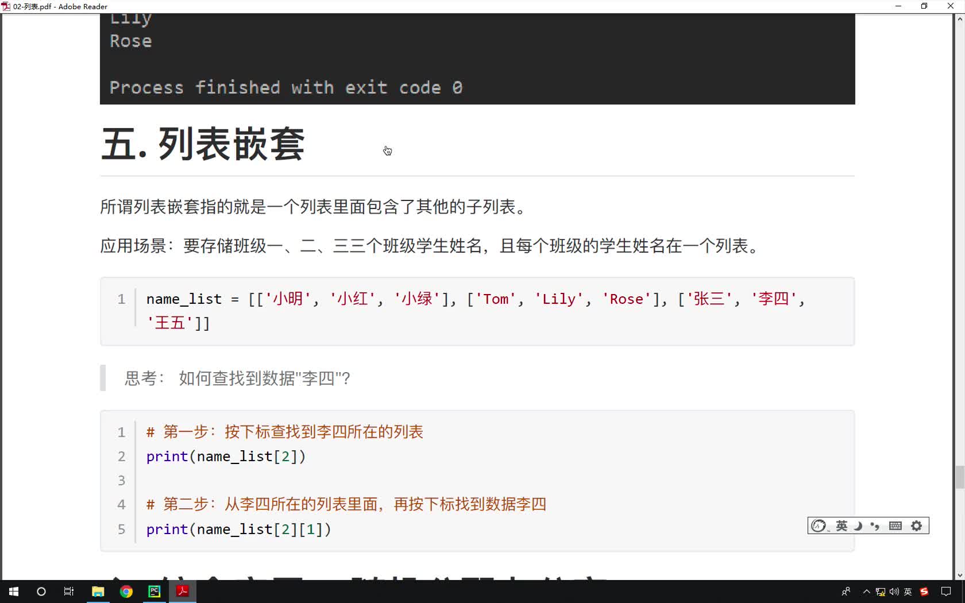The image size is (965, 603).
Task: Click the Adobe Reader taskbar icon
Action: pos(183,592)
